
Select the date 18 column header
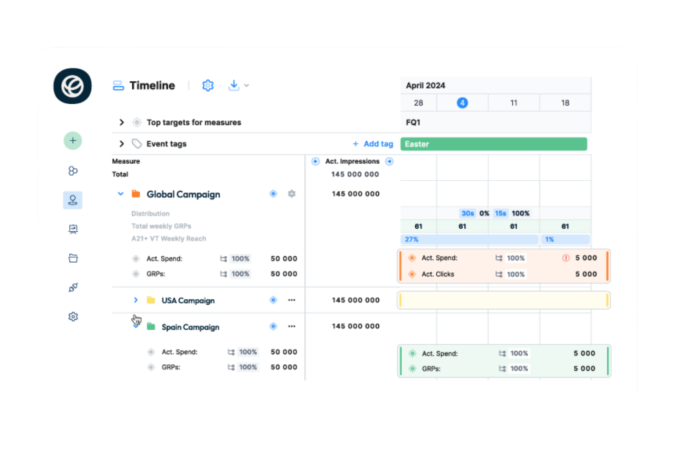(x=565, y=103)
